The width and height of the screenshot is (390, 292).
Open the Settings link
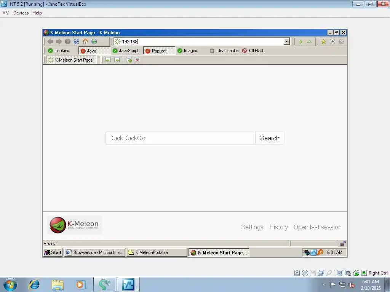tap(252, 227)
